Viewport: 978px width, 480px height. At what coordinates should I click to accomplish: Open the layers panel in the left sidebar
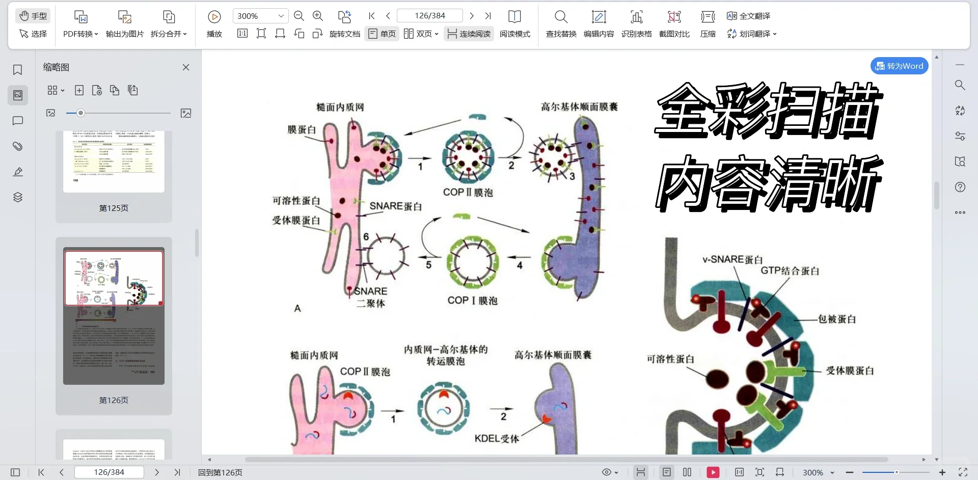click(x=18, y=197)
